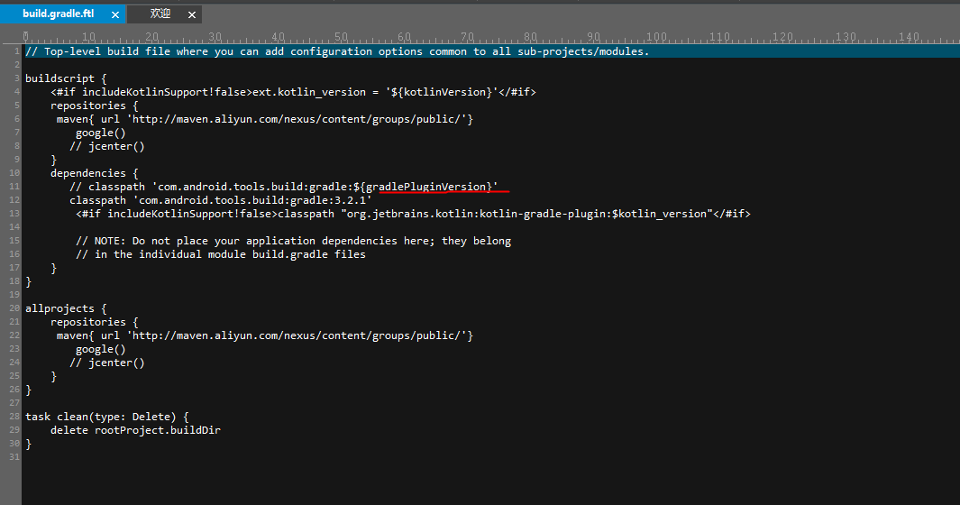Click the 'allprojects {' line
The height and width of the screenshot is (505, 960).
click(66, 308)
